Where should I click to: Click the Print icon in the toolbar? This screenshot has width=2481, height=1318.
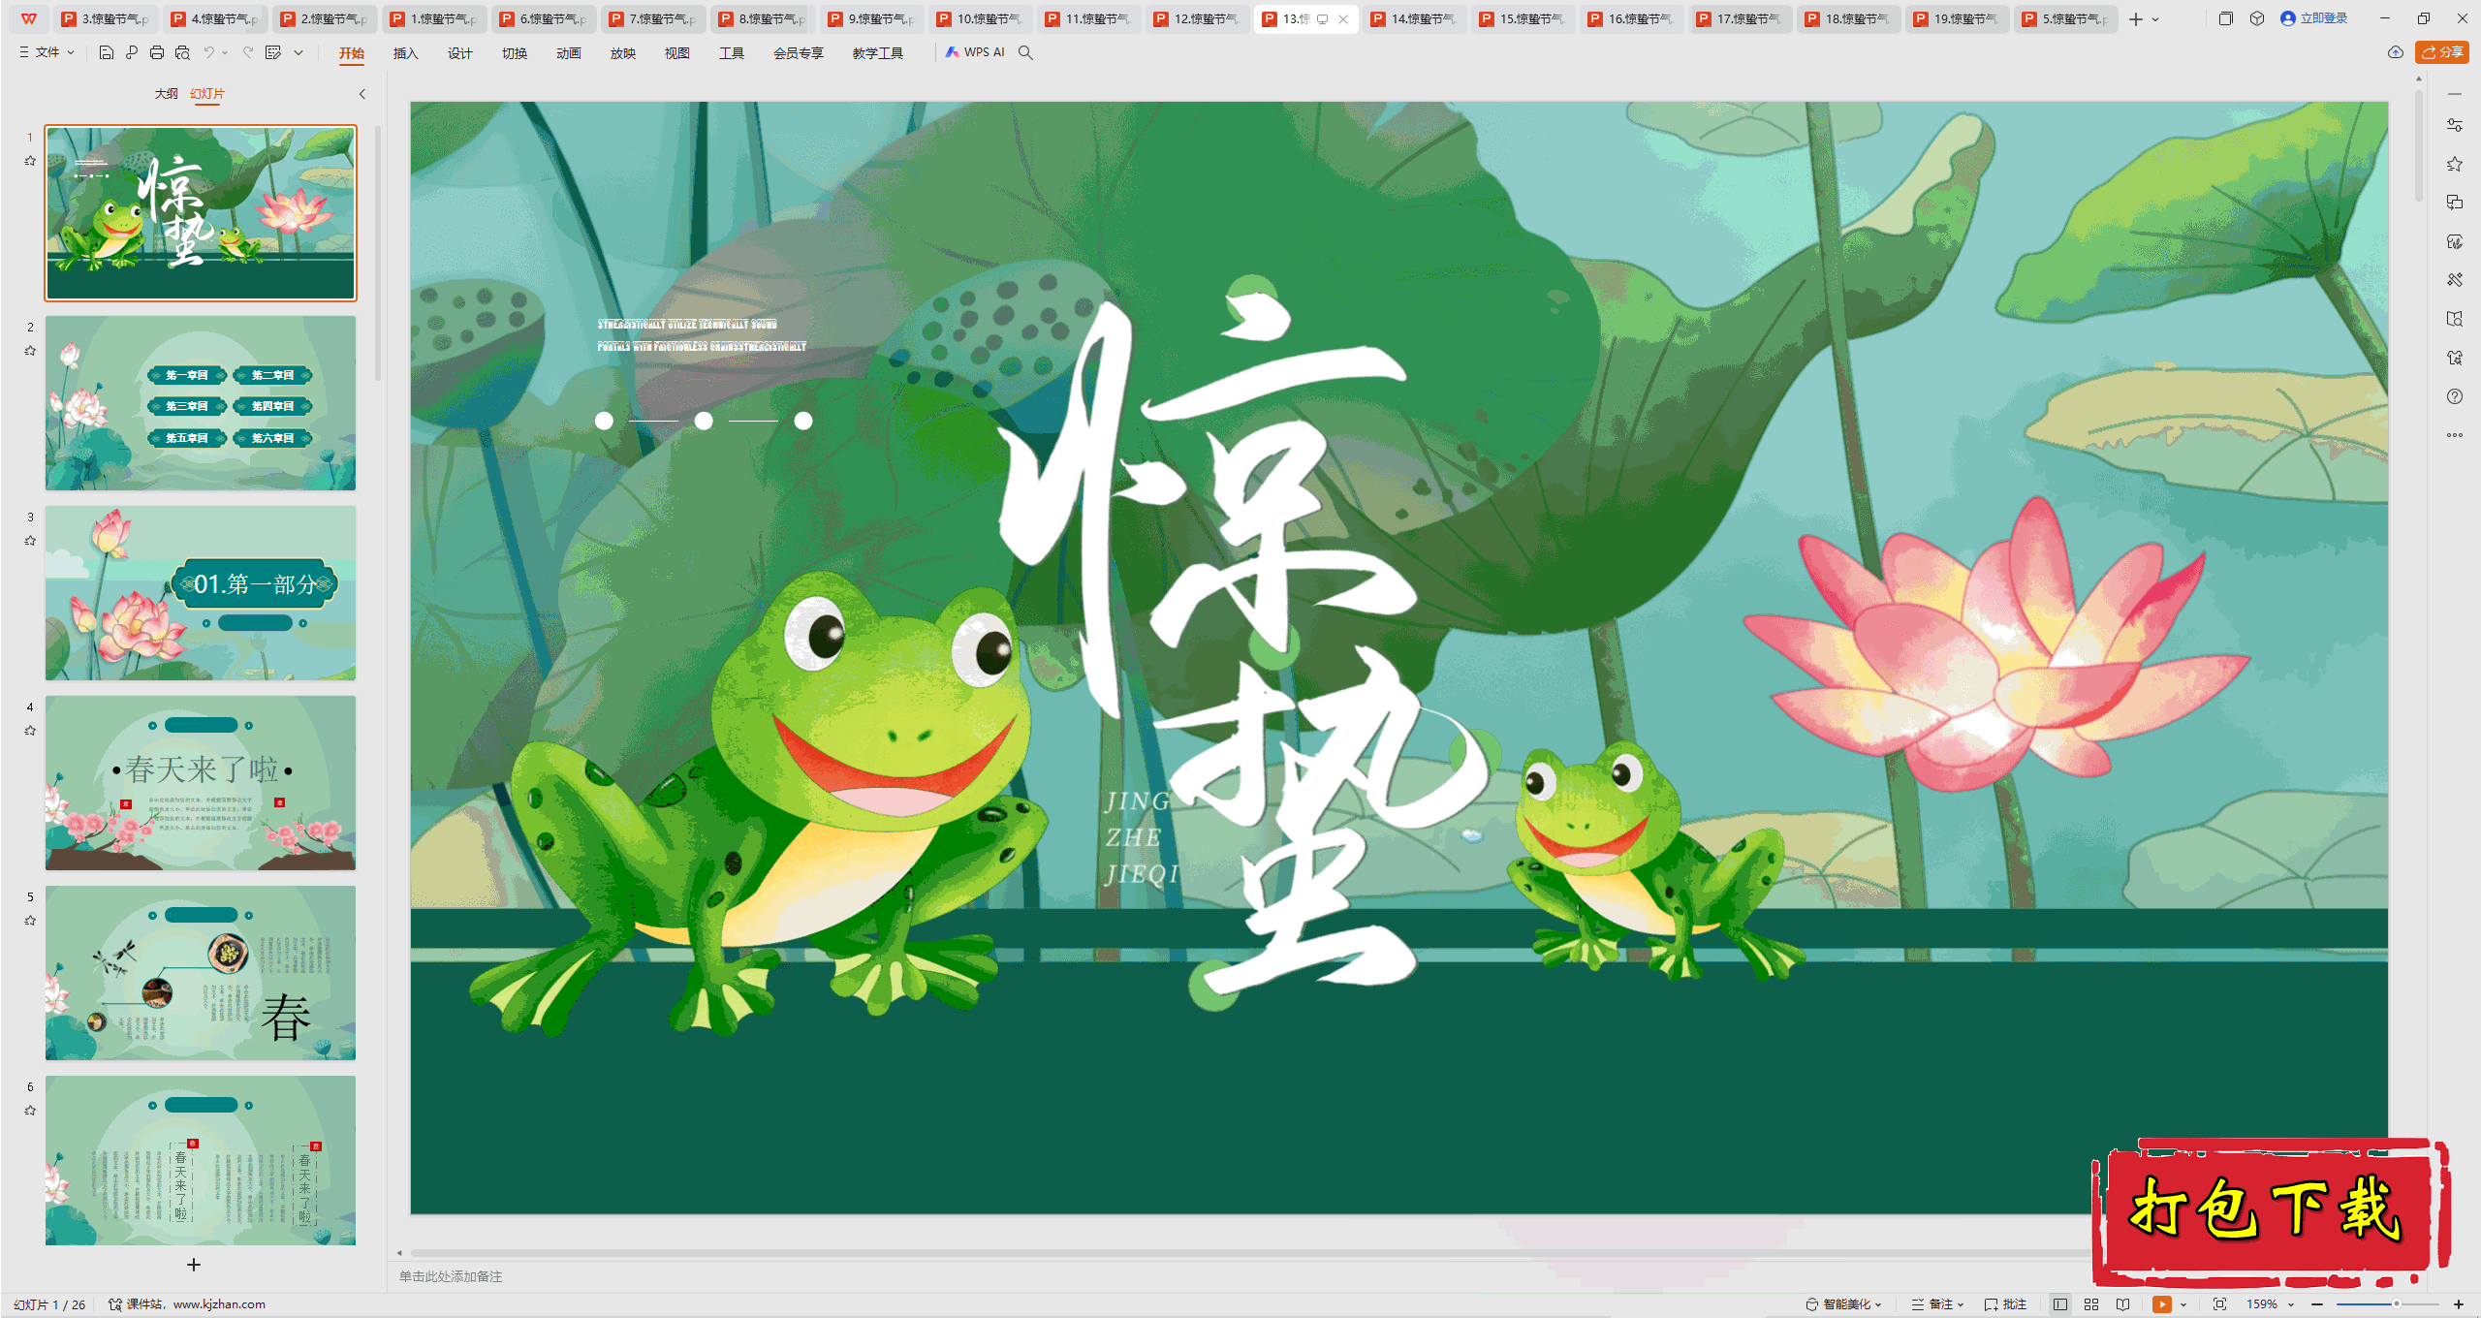click(157, 52)
